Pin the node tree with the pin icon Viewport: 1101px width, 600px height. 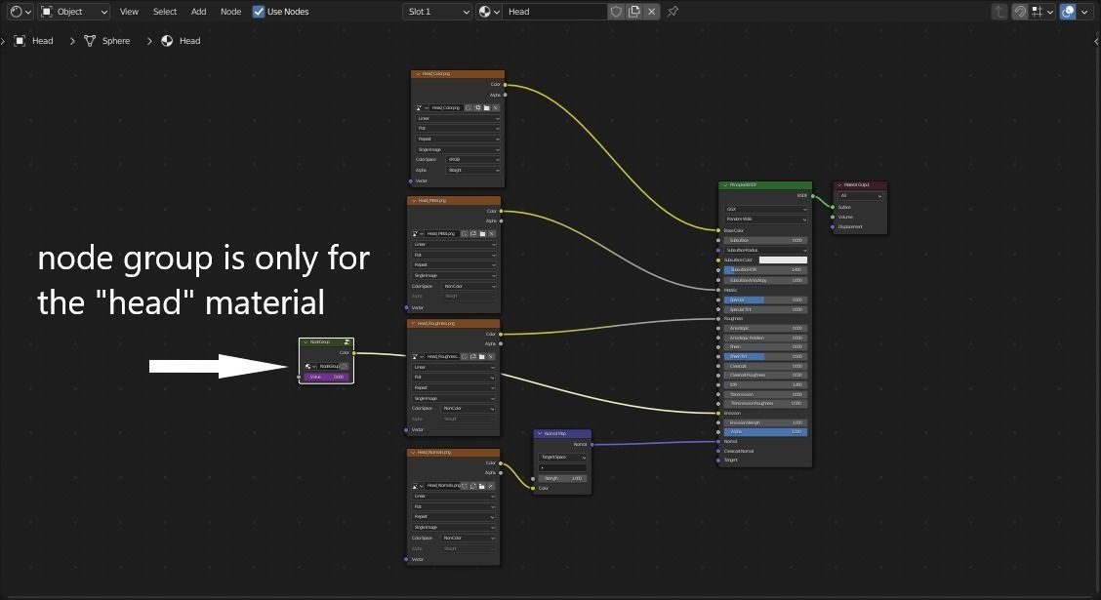(x=673, y=12)
